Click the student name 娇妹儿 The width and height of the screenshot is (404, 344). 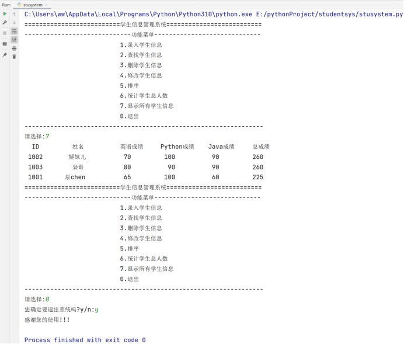pos(77,157)
